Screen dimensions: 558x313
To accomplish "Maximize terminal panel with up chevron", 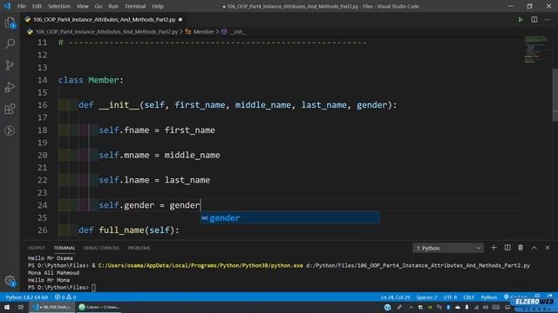I will coord(534,248).
